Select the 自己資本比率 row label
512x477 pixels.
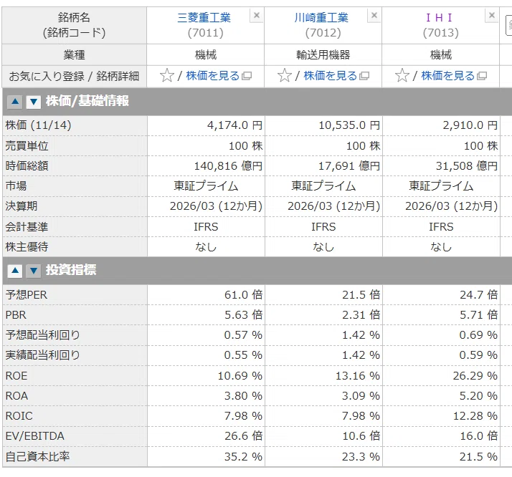[x=37, y=456]
